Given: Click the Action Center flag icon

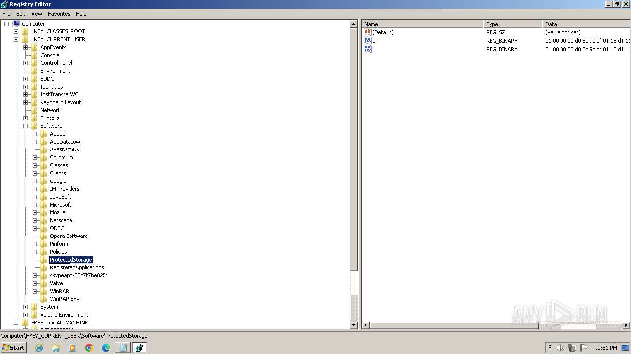Looking at the screenshot, I should (584, 348).
